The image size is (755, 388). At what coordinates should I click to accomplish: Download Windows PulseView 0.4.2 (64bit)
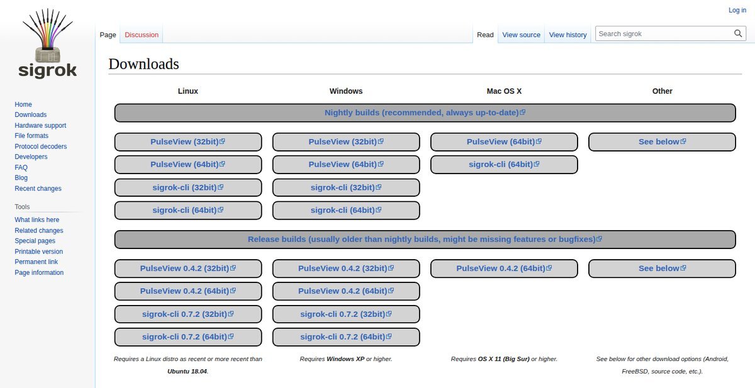coord(346,291)
